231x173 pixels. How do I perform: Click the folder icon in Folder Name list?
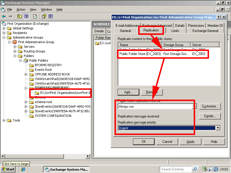click(x=97, y=43)
